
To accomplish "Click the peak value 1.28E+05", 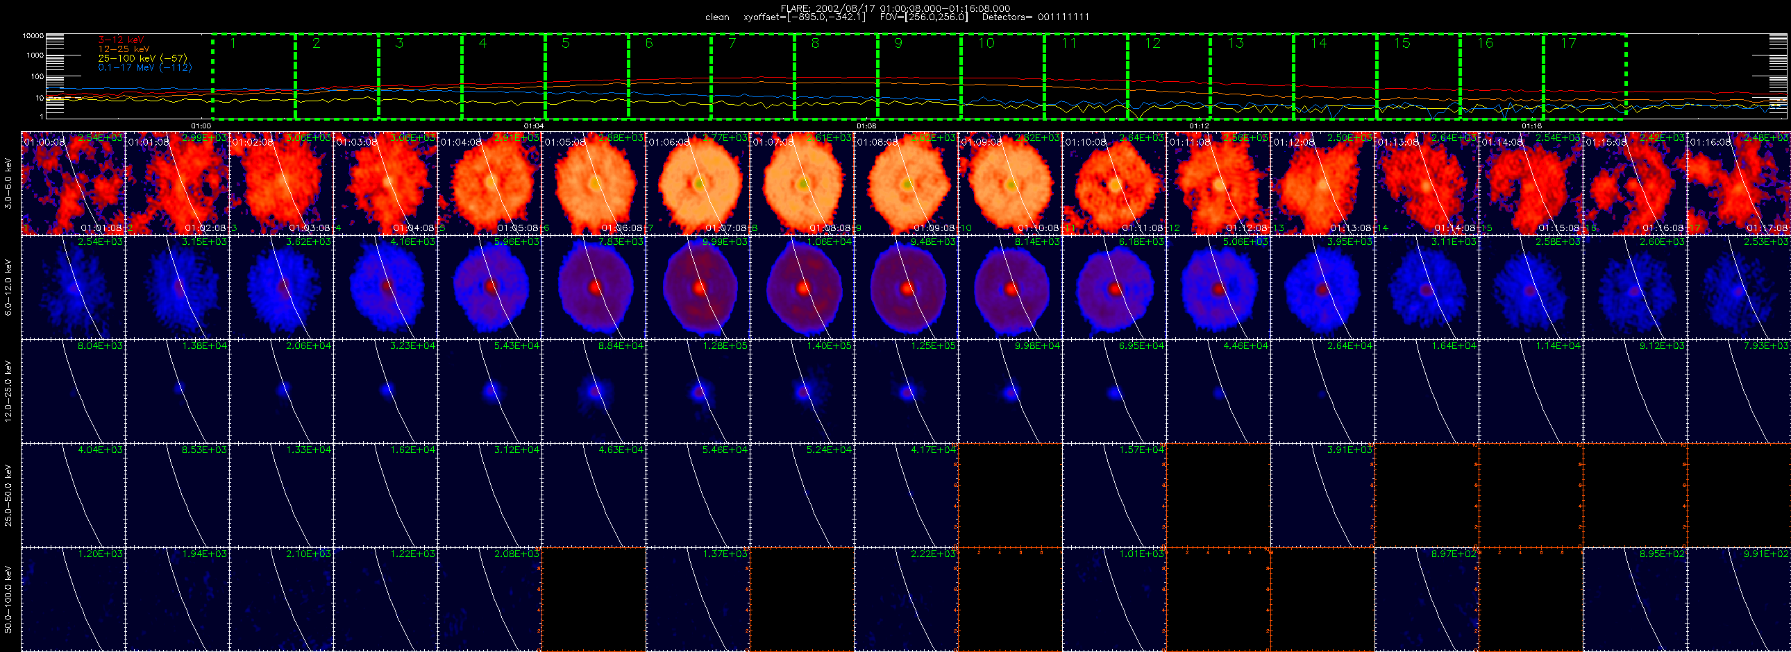I will [725, 346].
